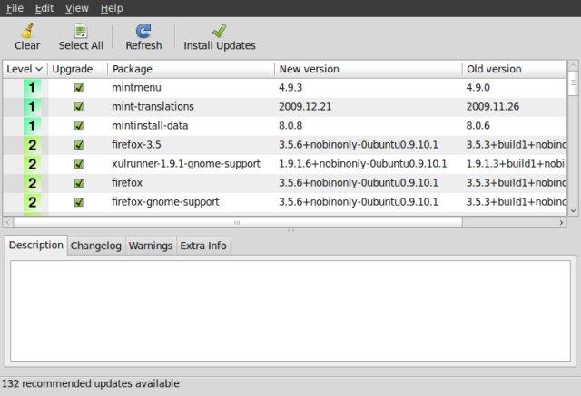Click the Select All icon

click(81, 31)
